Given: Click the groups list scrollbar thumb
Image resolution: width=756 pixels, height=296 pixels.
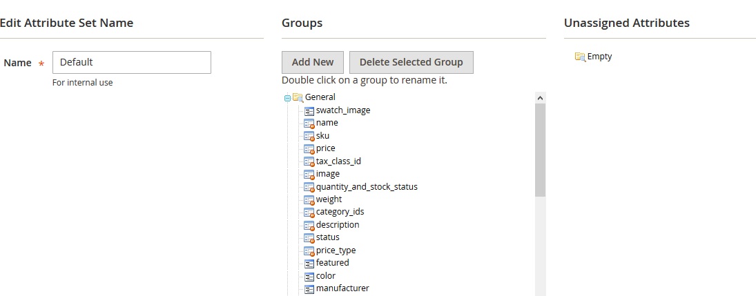Looking at the screenshot, I should [x=540, y=148].
